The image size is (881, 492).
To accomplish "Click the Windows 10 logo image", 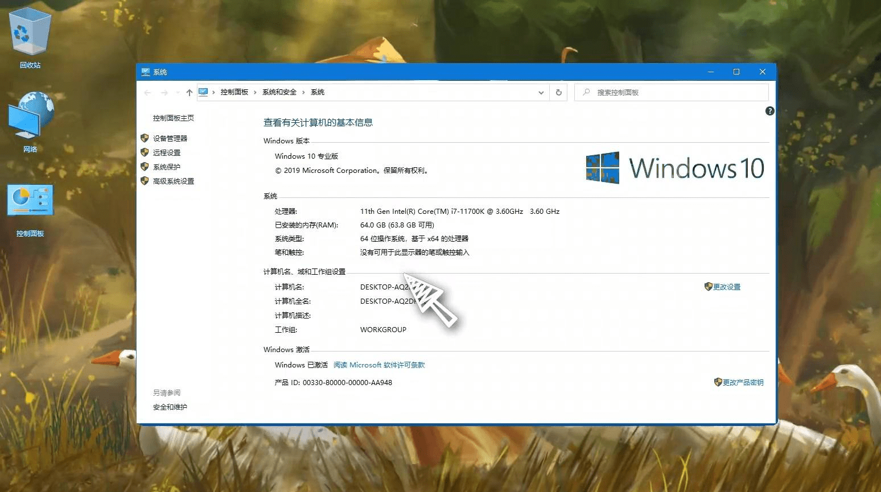I will 675,168.
